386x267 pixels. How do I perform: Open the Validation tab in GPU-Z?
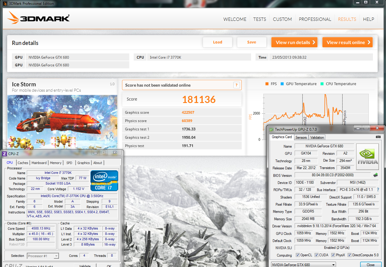317,137
